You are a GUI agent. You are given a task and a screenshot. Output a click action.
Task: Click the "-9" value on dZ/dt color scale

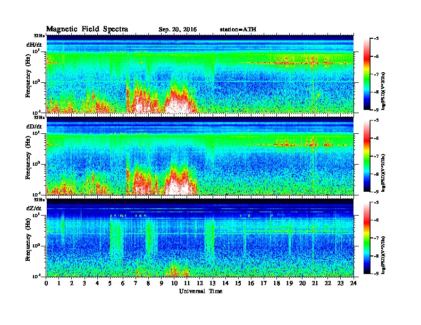tap(376, 273)
